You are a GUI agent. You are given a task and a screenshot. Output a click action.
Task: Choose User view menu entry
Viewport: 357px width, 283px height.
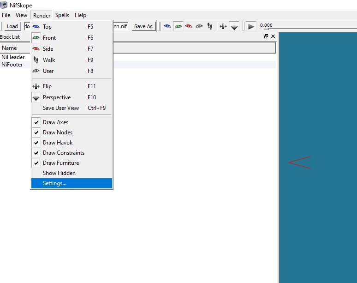[71, 71]
